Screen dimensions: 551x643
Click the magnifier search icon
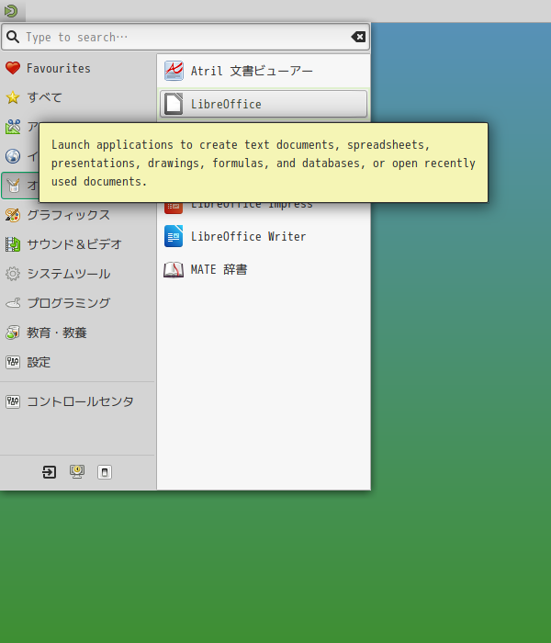(x=13, y=37)
